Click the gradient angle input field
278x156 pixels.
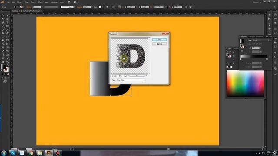[x=256, y=48]
